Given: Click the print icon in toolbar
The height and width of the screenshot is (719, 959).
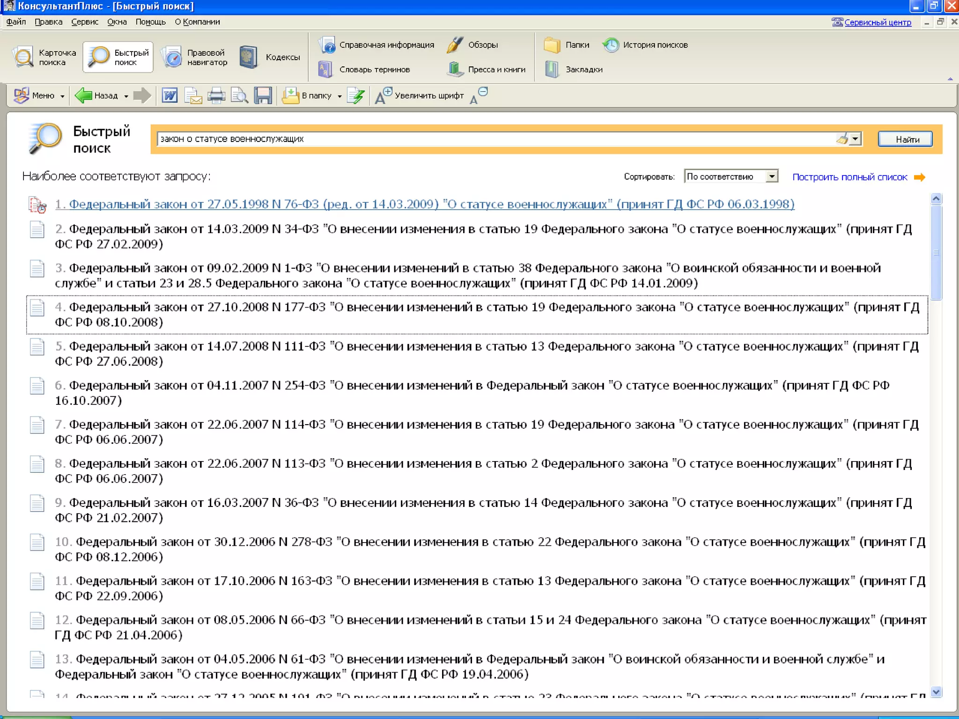Looking at the screenshot, I should (x=216, y=95).
